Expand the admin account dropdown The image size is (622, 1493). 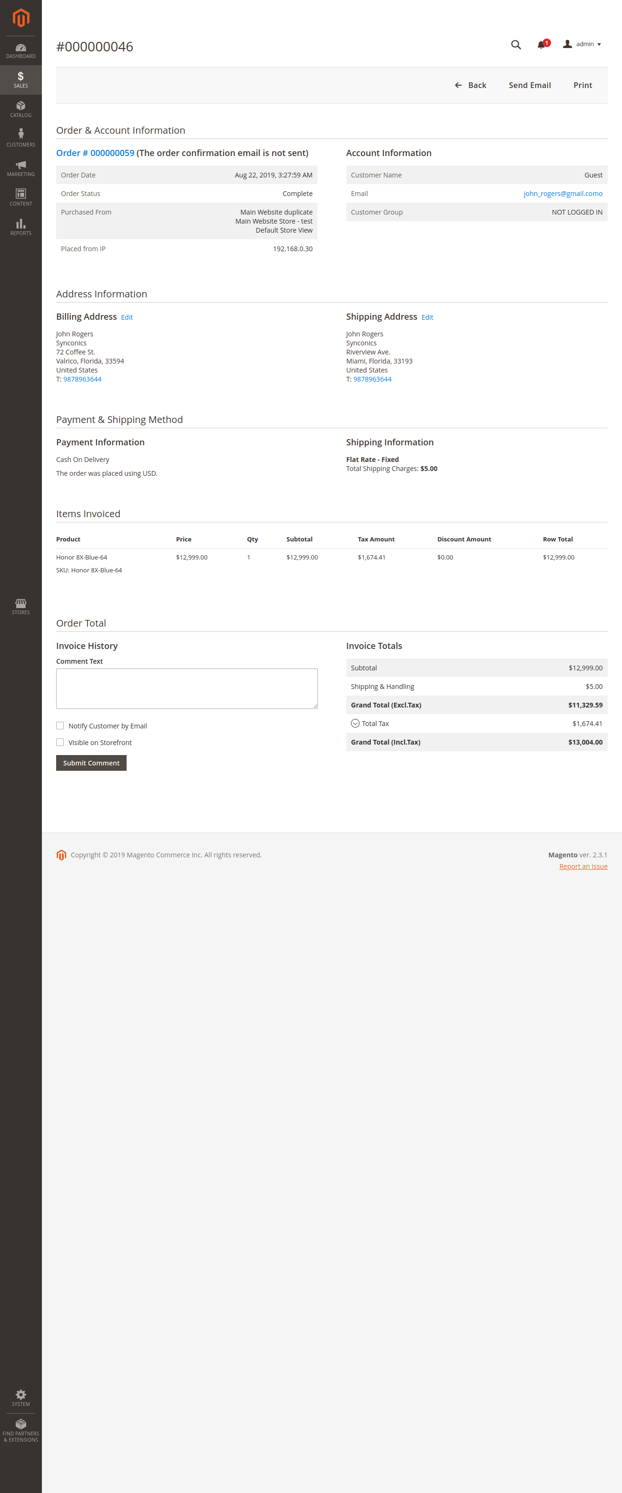[583, 45]
